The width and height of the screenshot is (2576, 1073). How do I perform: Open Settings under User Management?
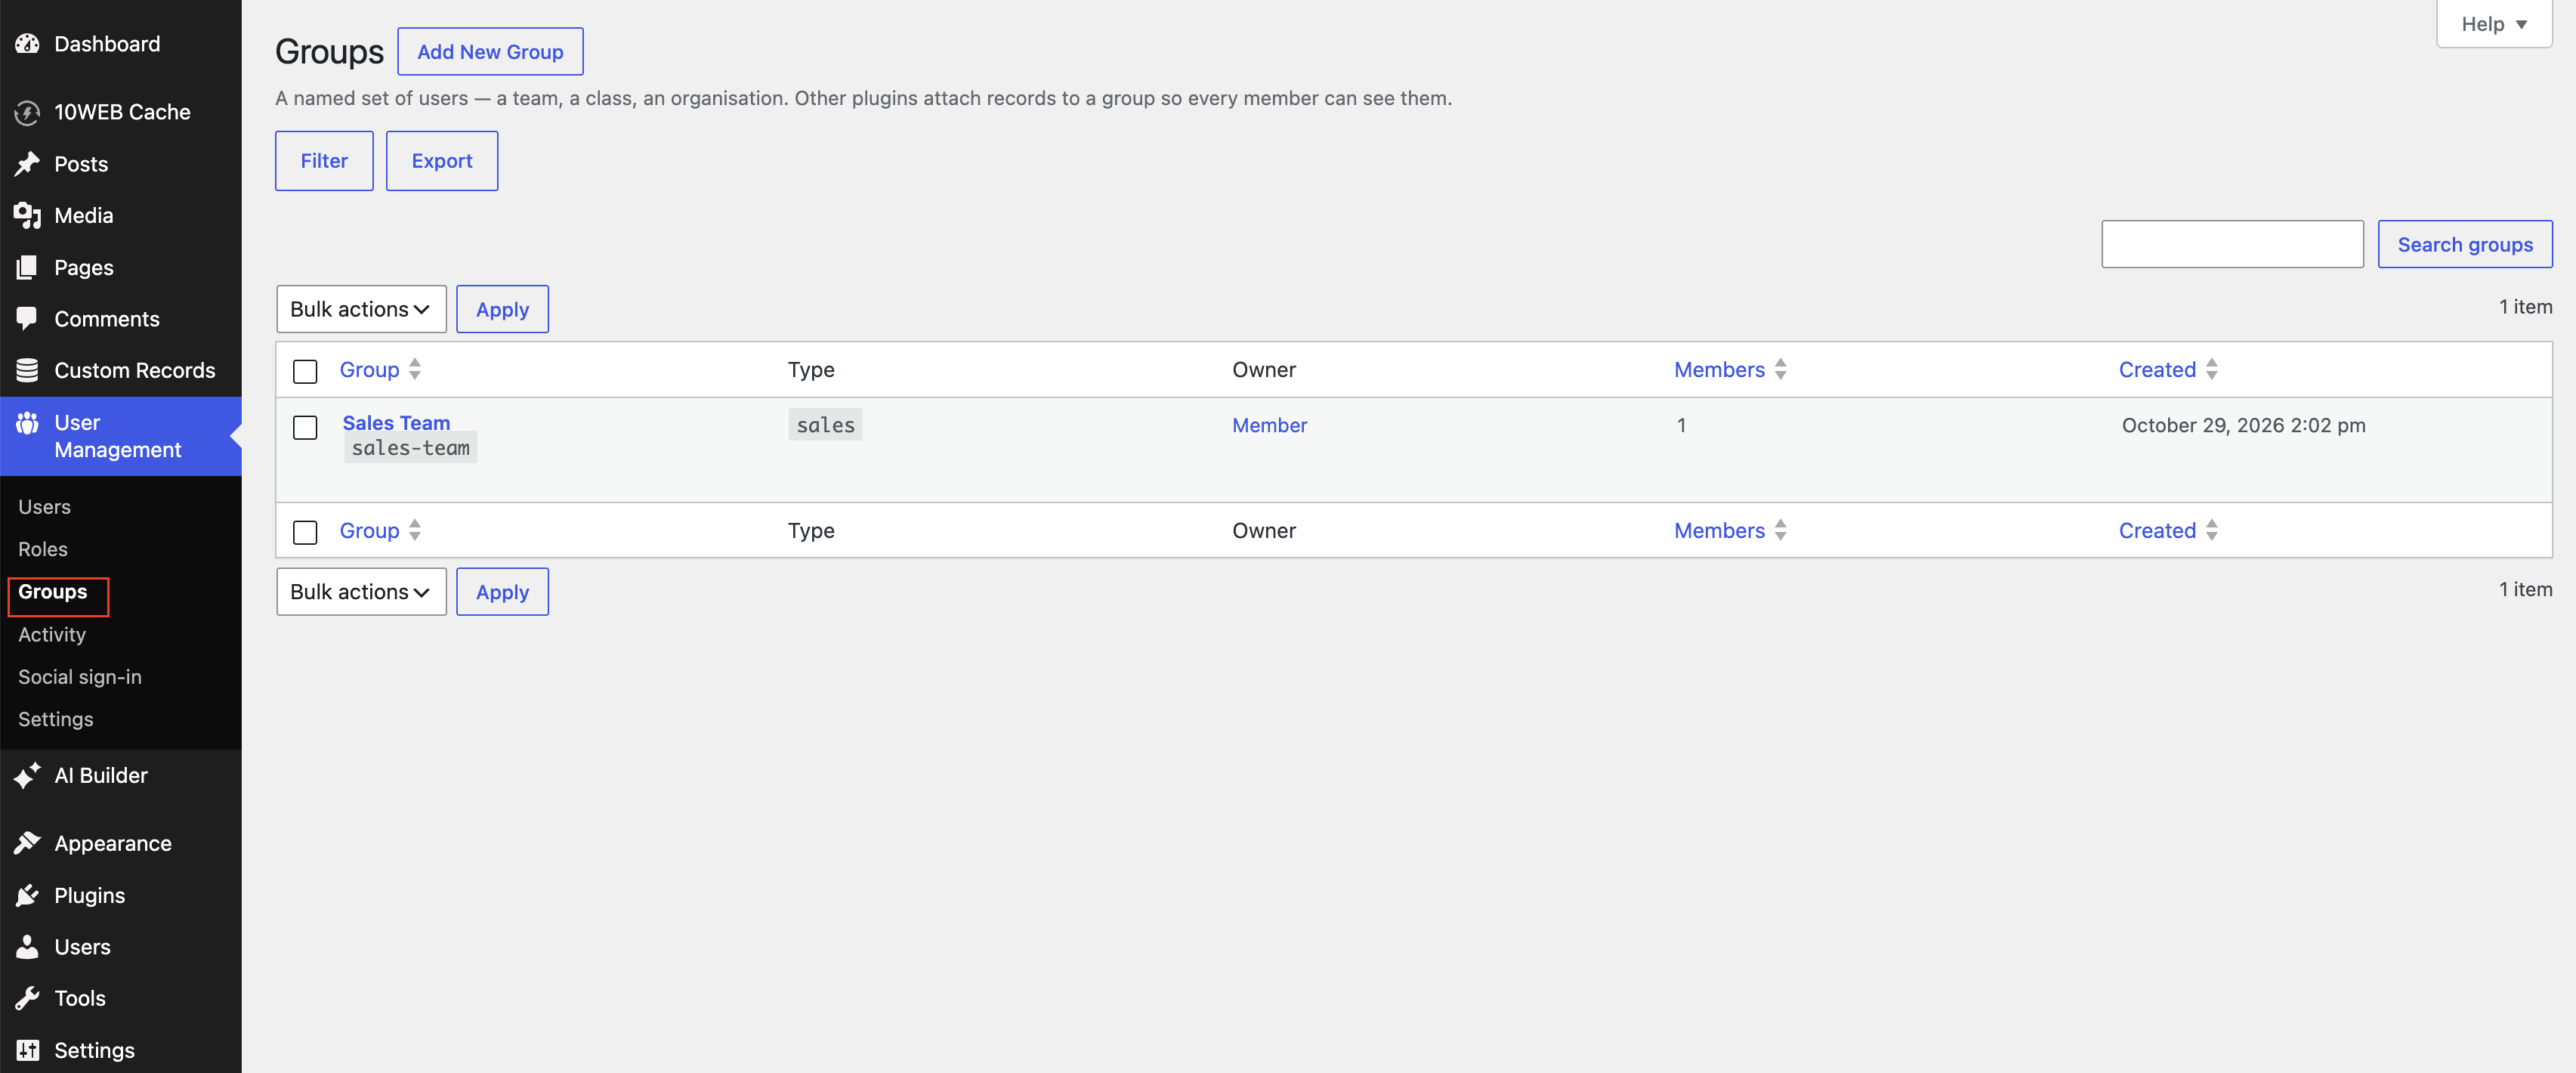pos(56,719)
